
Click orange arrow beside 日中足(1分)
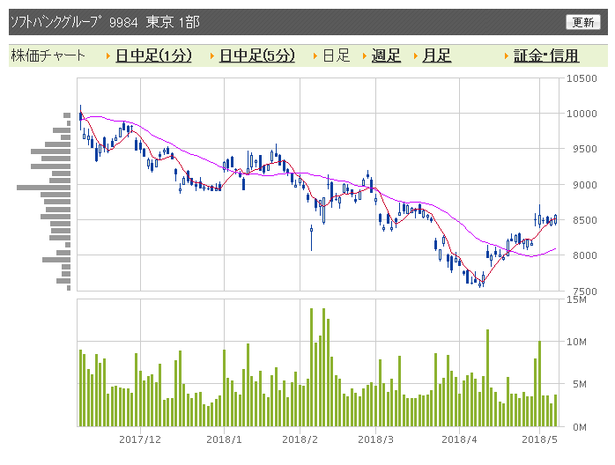click(x=108, y=56)
